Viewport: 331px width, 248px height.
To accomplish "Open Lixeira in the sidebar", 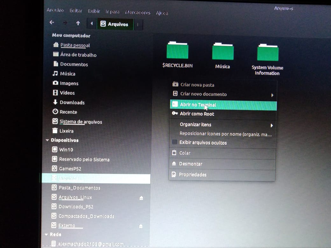I will pos(63,131).
